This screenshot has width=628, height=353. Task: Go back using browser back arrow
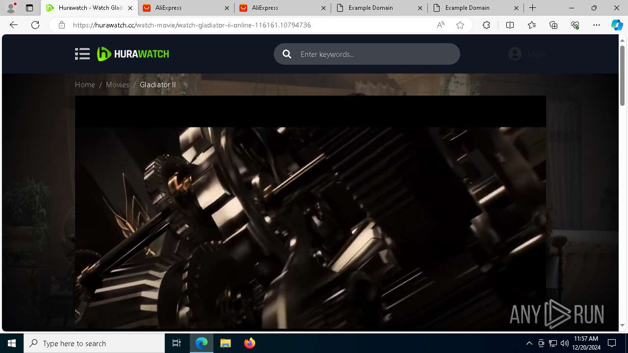pos(14,25)
